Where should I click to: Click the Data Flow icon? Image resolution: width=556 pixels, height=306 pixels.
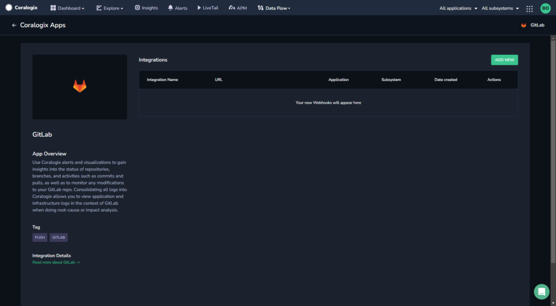260,8
